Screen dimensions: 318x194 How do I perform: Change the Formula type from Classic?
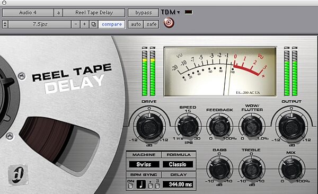pyautogui.click(x=178, y=164)
